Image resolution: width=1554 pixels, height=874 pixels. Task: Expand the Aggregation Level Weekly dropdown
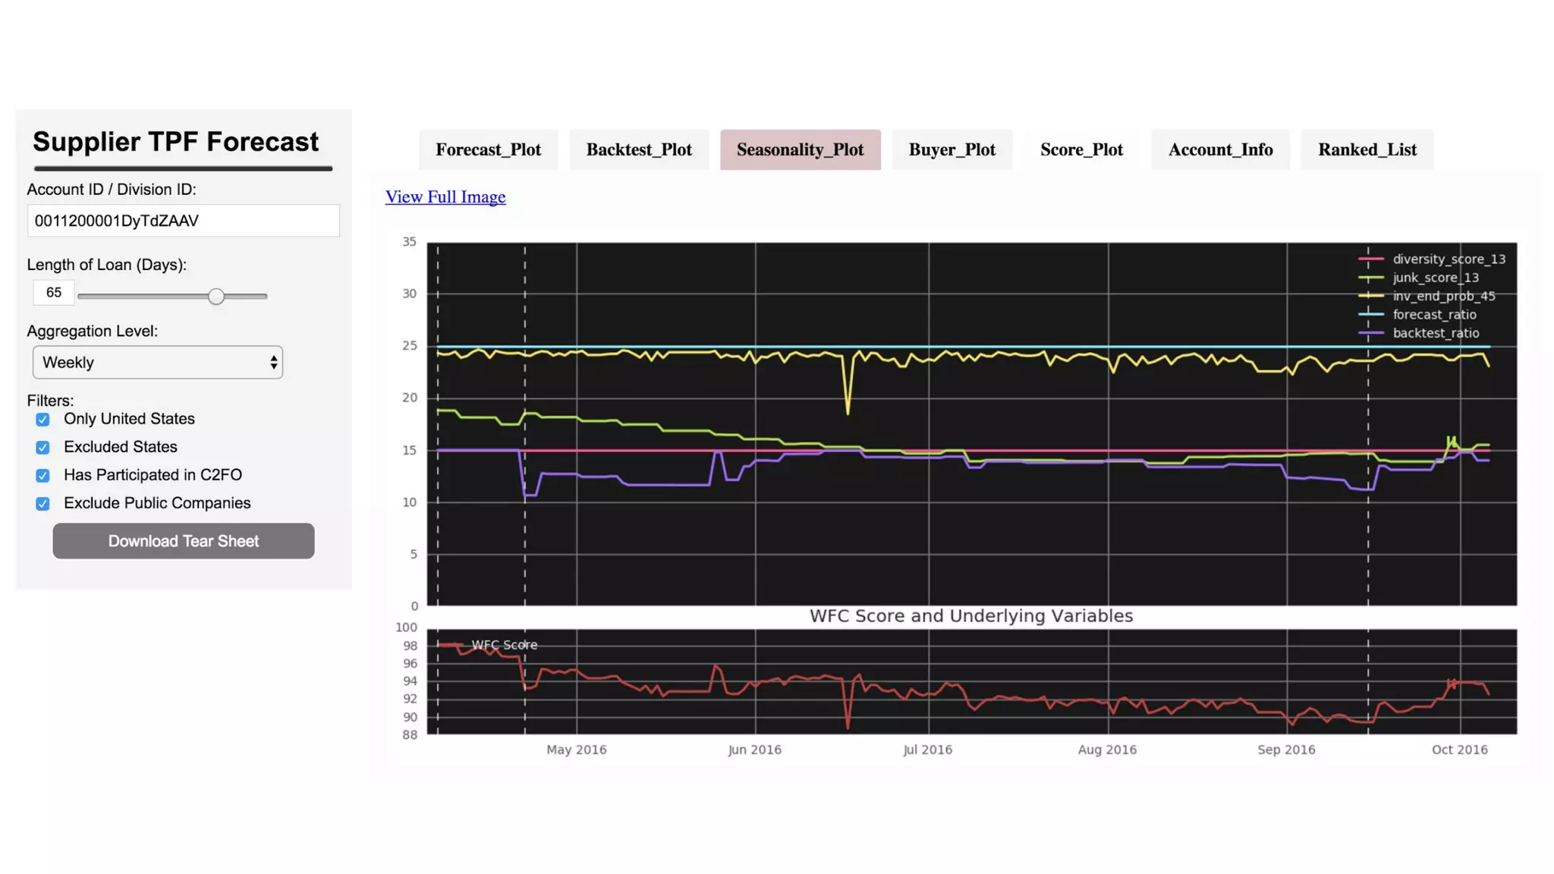point(158,363)
